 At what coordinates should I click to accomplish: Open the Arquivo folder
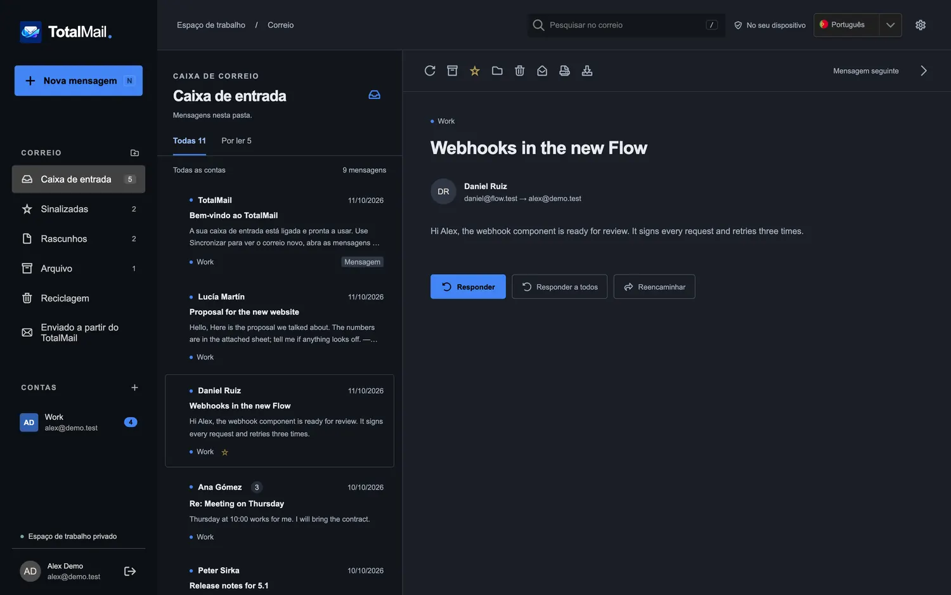click(x=79, y=269)
